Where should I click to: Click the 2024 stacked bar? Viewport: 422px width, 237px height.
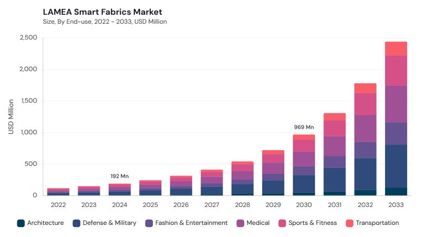tap(120, 190)
